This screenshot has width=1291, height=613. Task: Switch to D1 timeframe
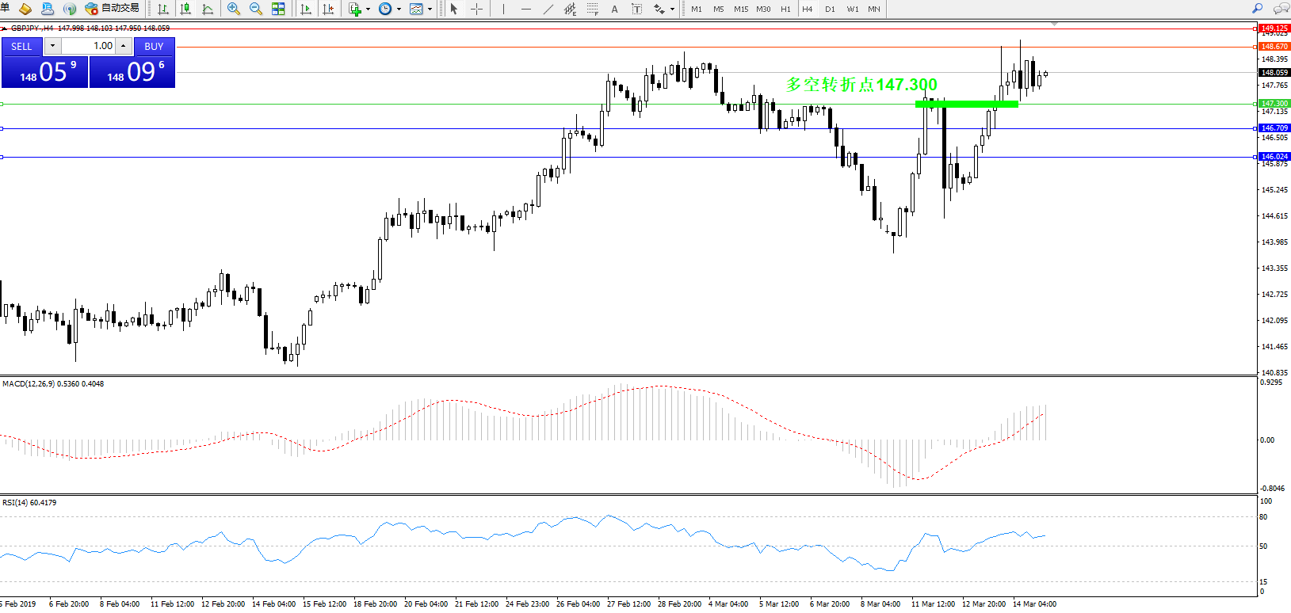830,9
